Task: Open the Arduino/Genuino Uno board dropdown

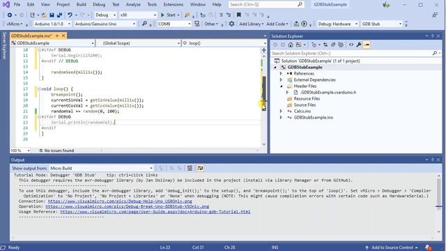Action: (105, 24)
